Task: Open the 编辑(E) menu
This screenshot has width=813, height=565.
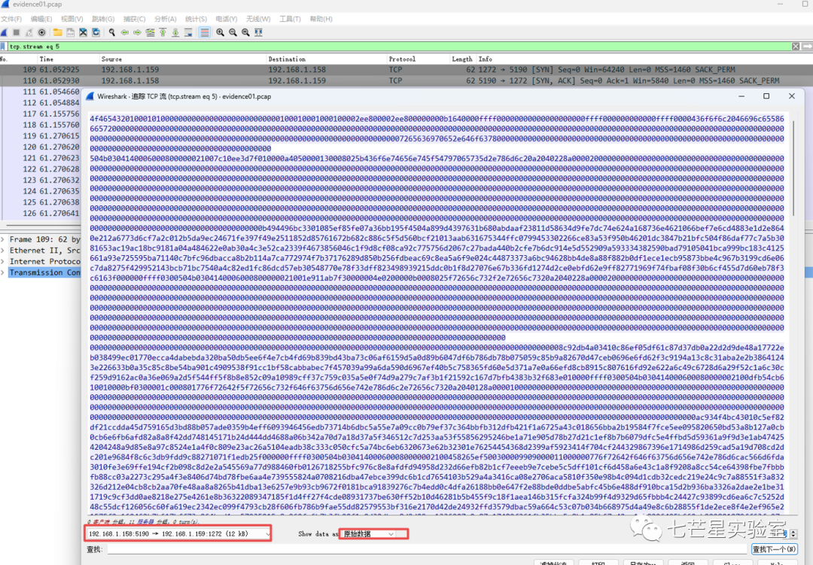Action: pyautogui.click(x=41, y=19)
